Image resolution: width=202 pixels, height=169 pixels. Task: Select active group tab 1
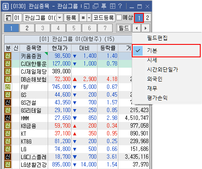[x=11, y=28]
